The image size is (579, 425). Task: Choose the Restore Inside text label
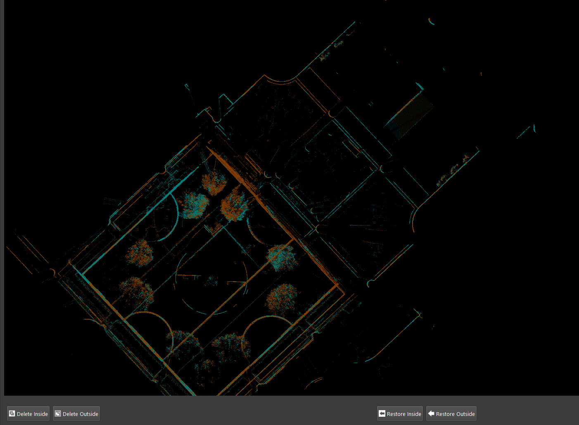(404, 414)
